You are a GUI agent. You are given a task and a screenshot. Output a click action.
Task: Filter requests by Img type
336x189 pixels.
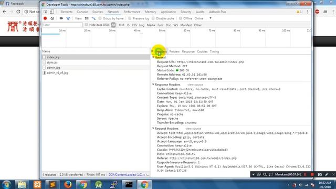pos(142,25)
